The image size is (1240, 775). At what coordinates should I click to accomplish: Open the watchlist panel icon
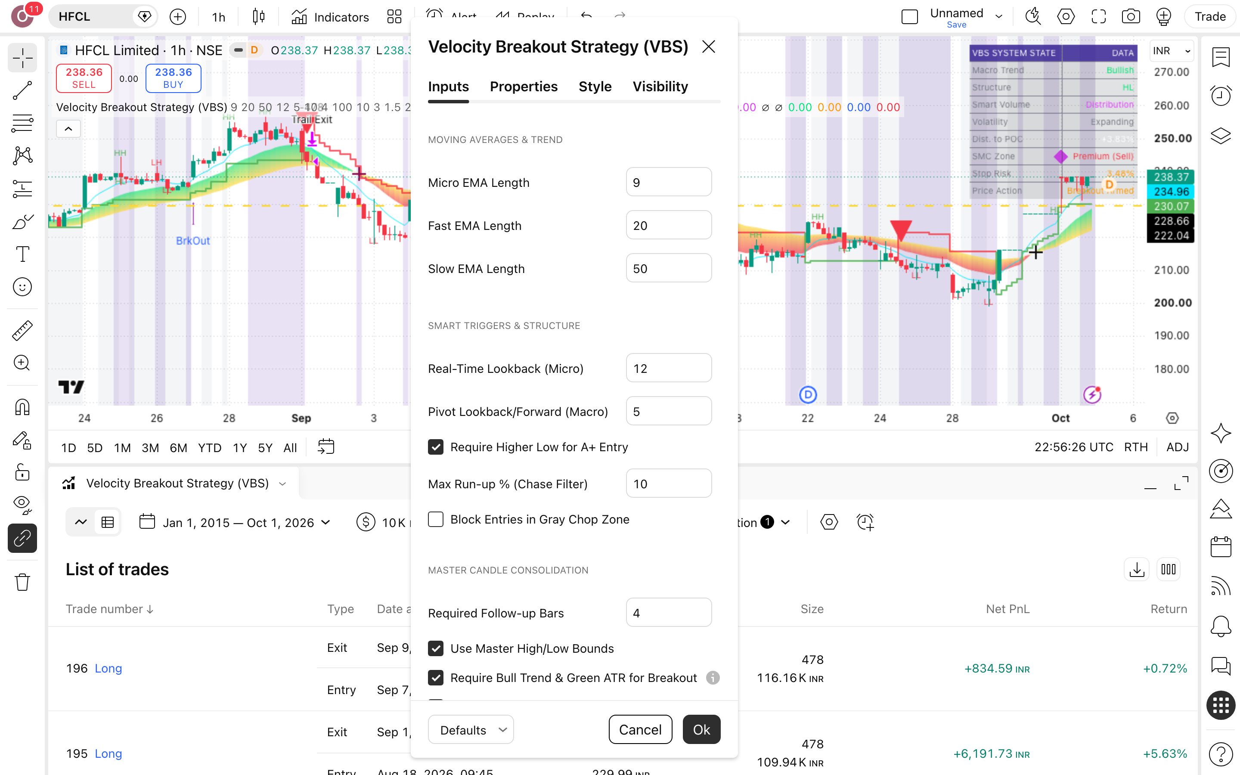point(1221,57)
